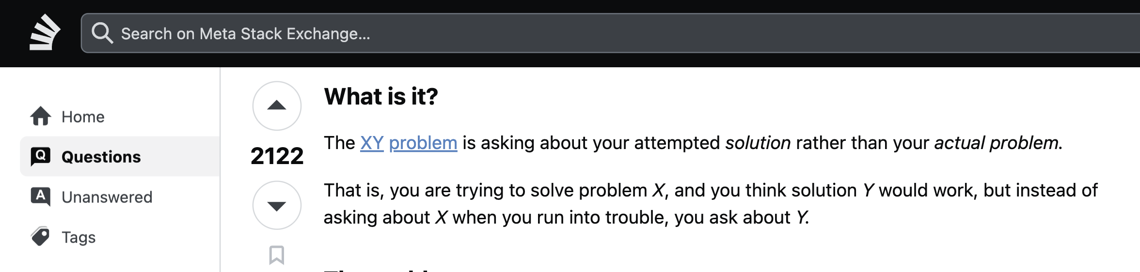Click the 2122 vote score
1140x272 pixels.
click(x=277, y=156)
